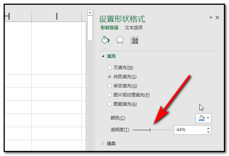Screen dimensions: 229x156
Task: Select the 图案填充(A) radio button
Action: coord(110,104)
